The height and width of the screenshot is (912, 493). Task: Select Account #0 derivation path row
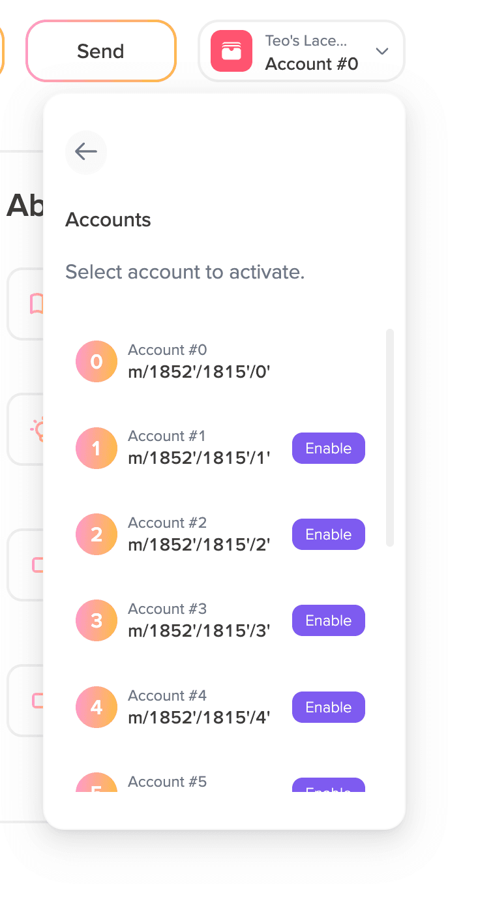click(x=199, y=372)
